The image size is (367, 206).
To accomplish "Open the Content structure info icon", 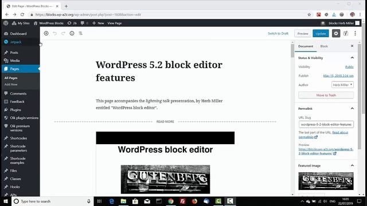I will 72,33.
